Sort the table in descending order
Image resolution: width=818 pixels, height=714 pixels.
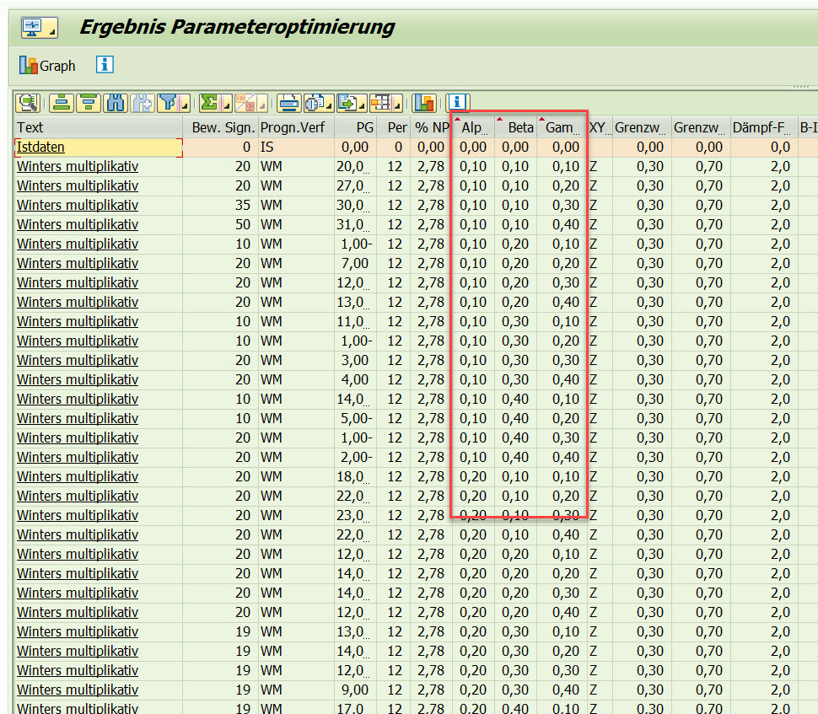click(x=87, y=103)
